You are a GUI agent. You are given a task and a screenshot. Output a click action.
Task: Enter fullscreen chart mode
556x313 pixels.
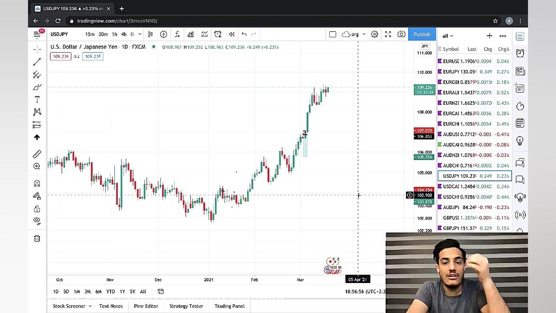tap(388, 34)
